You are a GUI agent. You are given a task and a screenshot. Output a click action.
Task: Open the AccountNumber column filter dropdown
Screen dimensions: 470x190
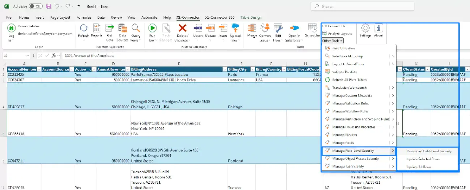(39, 69)
